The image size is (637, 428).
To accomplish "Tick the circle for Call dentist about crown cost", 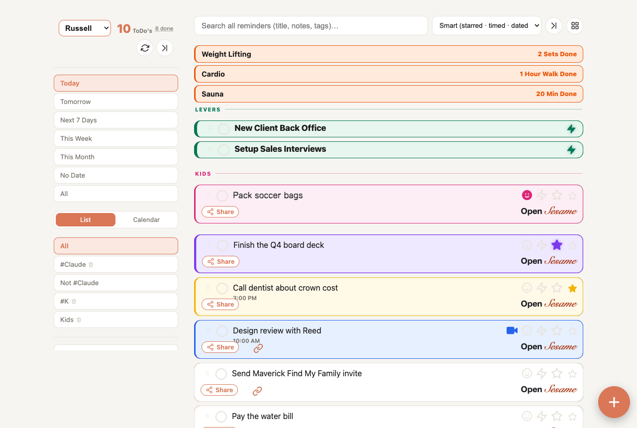I will coord(222,288).
